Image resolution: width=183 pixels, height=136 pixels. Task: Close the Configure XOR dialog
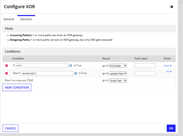point(172,7)
